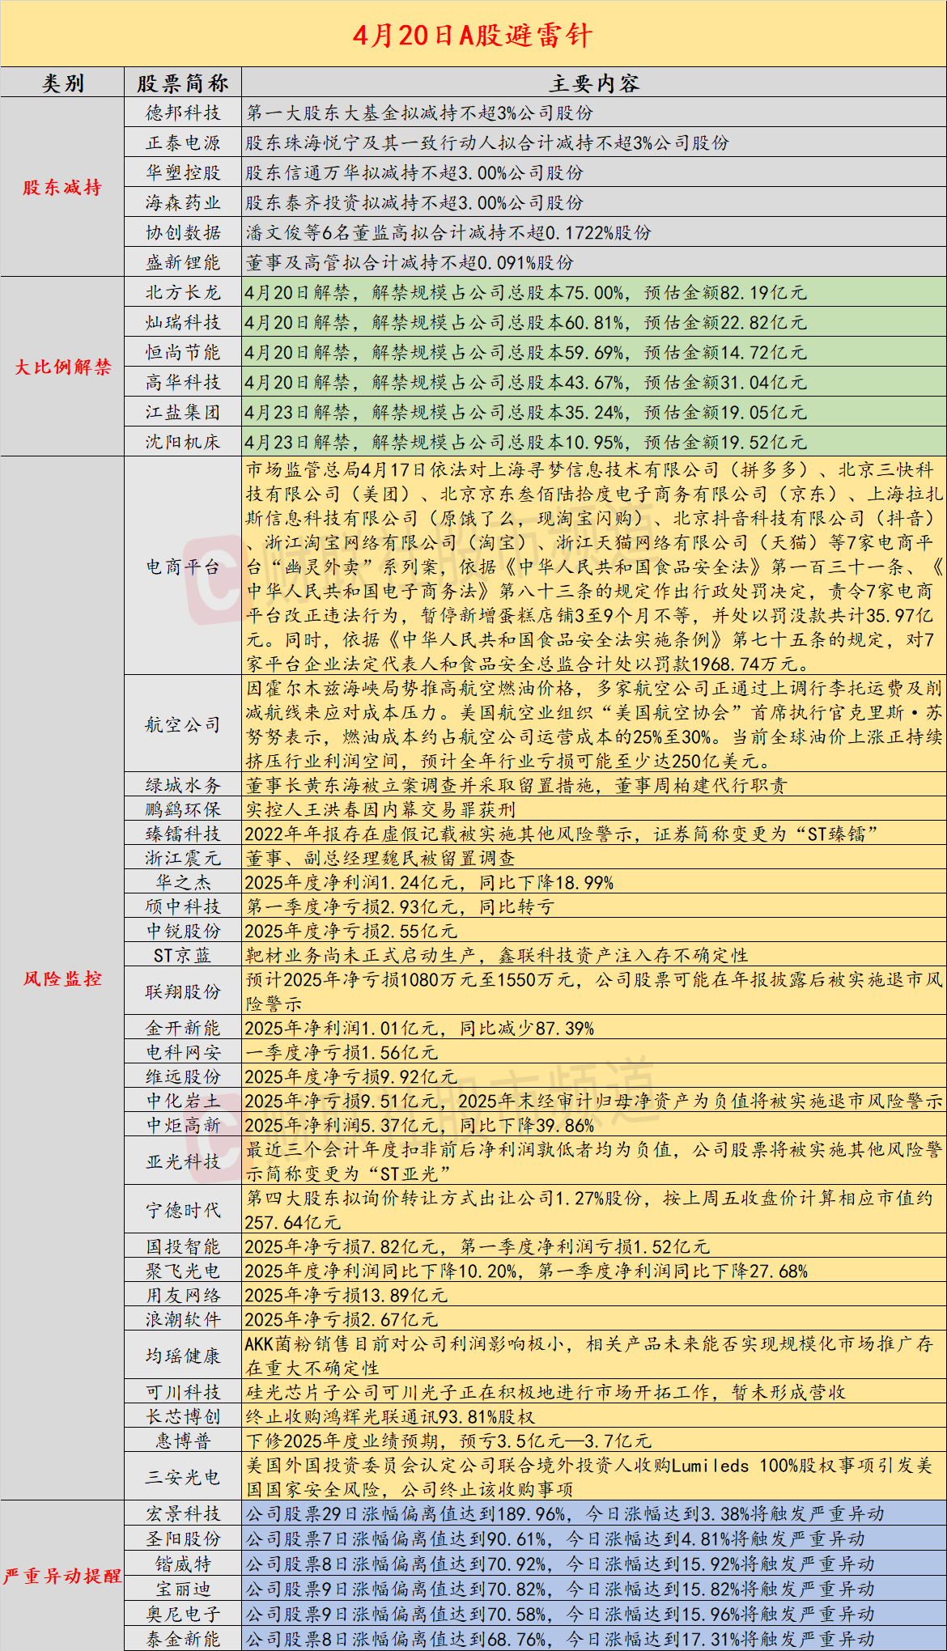Select the 泰金新能 stock cell
The height and width of the screenshot is (1651, 947).
point(183,1639)
